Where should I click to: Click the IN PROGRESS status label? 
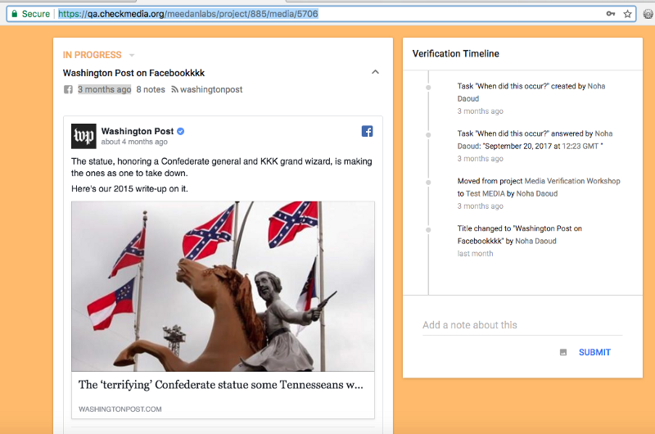coord(92,55)
